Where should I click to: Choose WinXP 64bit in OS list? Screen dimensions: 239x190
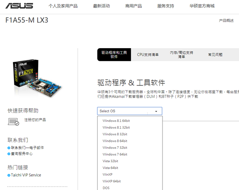click(112, 181)
